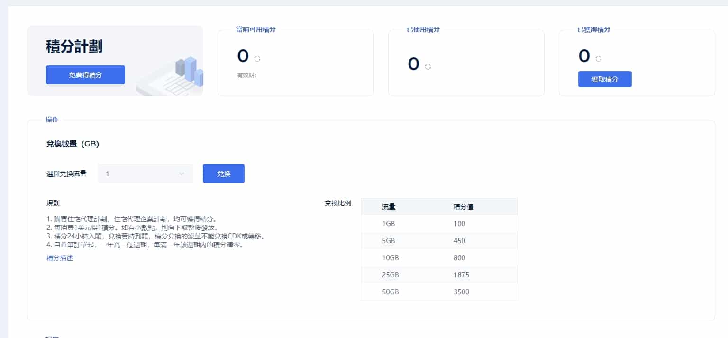This screenshot has width=728, height=338.
Task: Click the 800 points value
Action: tap(459, 258)
